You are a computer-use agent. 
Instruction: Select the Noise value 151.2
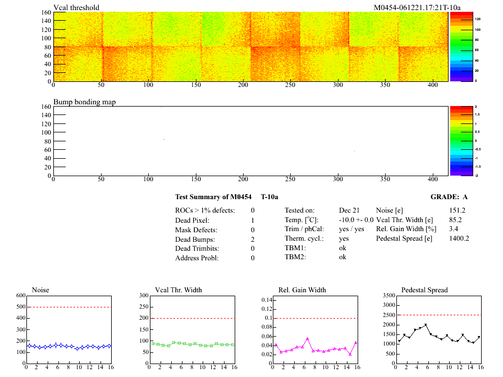coord(457,210)
